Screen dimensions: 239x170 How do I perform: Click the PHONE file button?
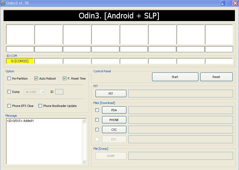pyautogui.click(x=114, y=120)
